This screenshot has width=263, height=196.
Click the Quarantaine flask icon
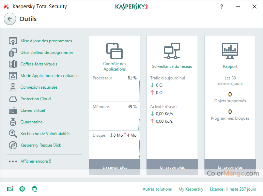click(13, 122)
